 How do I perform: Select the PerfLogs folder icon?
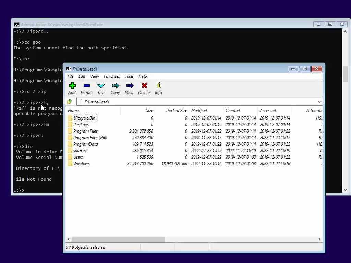(x=70, y=124)
